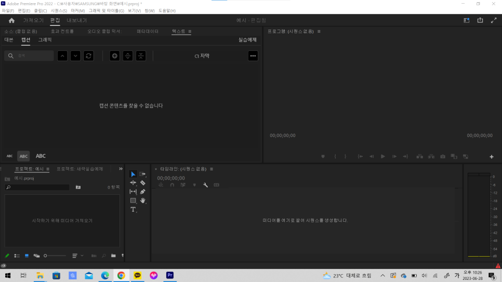Viewport: 502px width, 282px height.
Task: Click the Export Frame camera icon
Action: point(442,156)
